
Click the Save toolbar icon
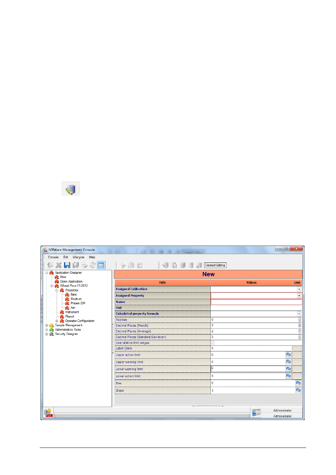tap(67, 265)
